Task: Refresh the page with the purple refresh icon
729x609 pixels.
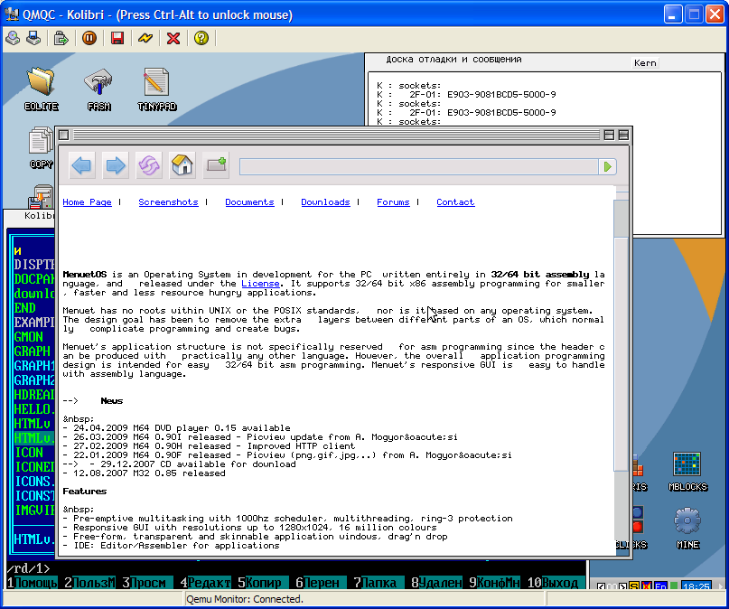Action: [x=148, y=165]
